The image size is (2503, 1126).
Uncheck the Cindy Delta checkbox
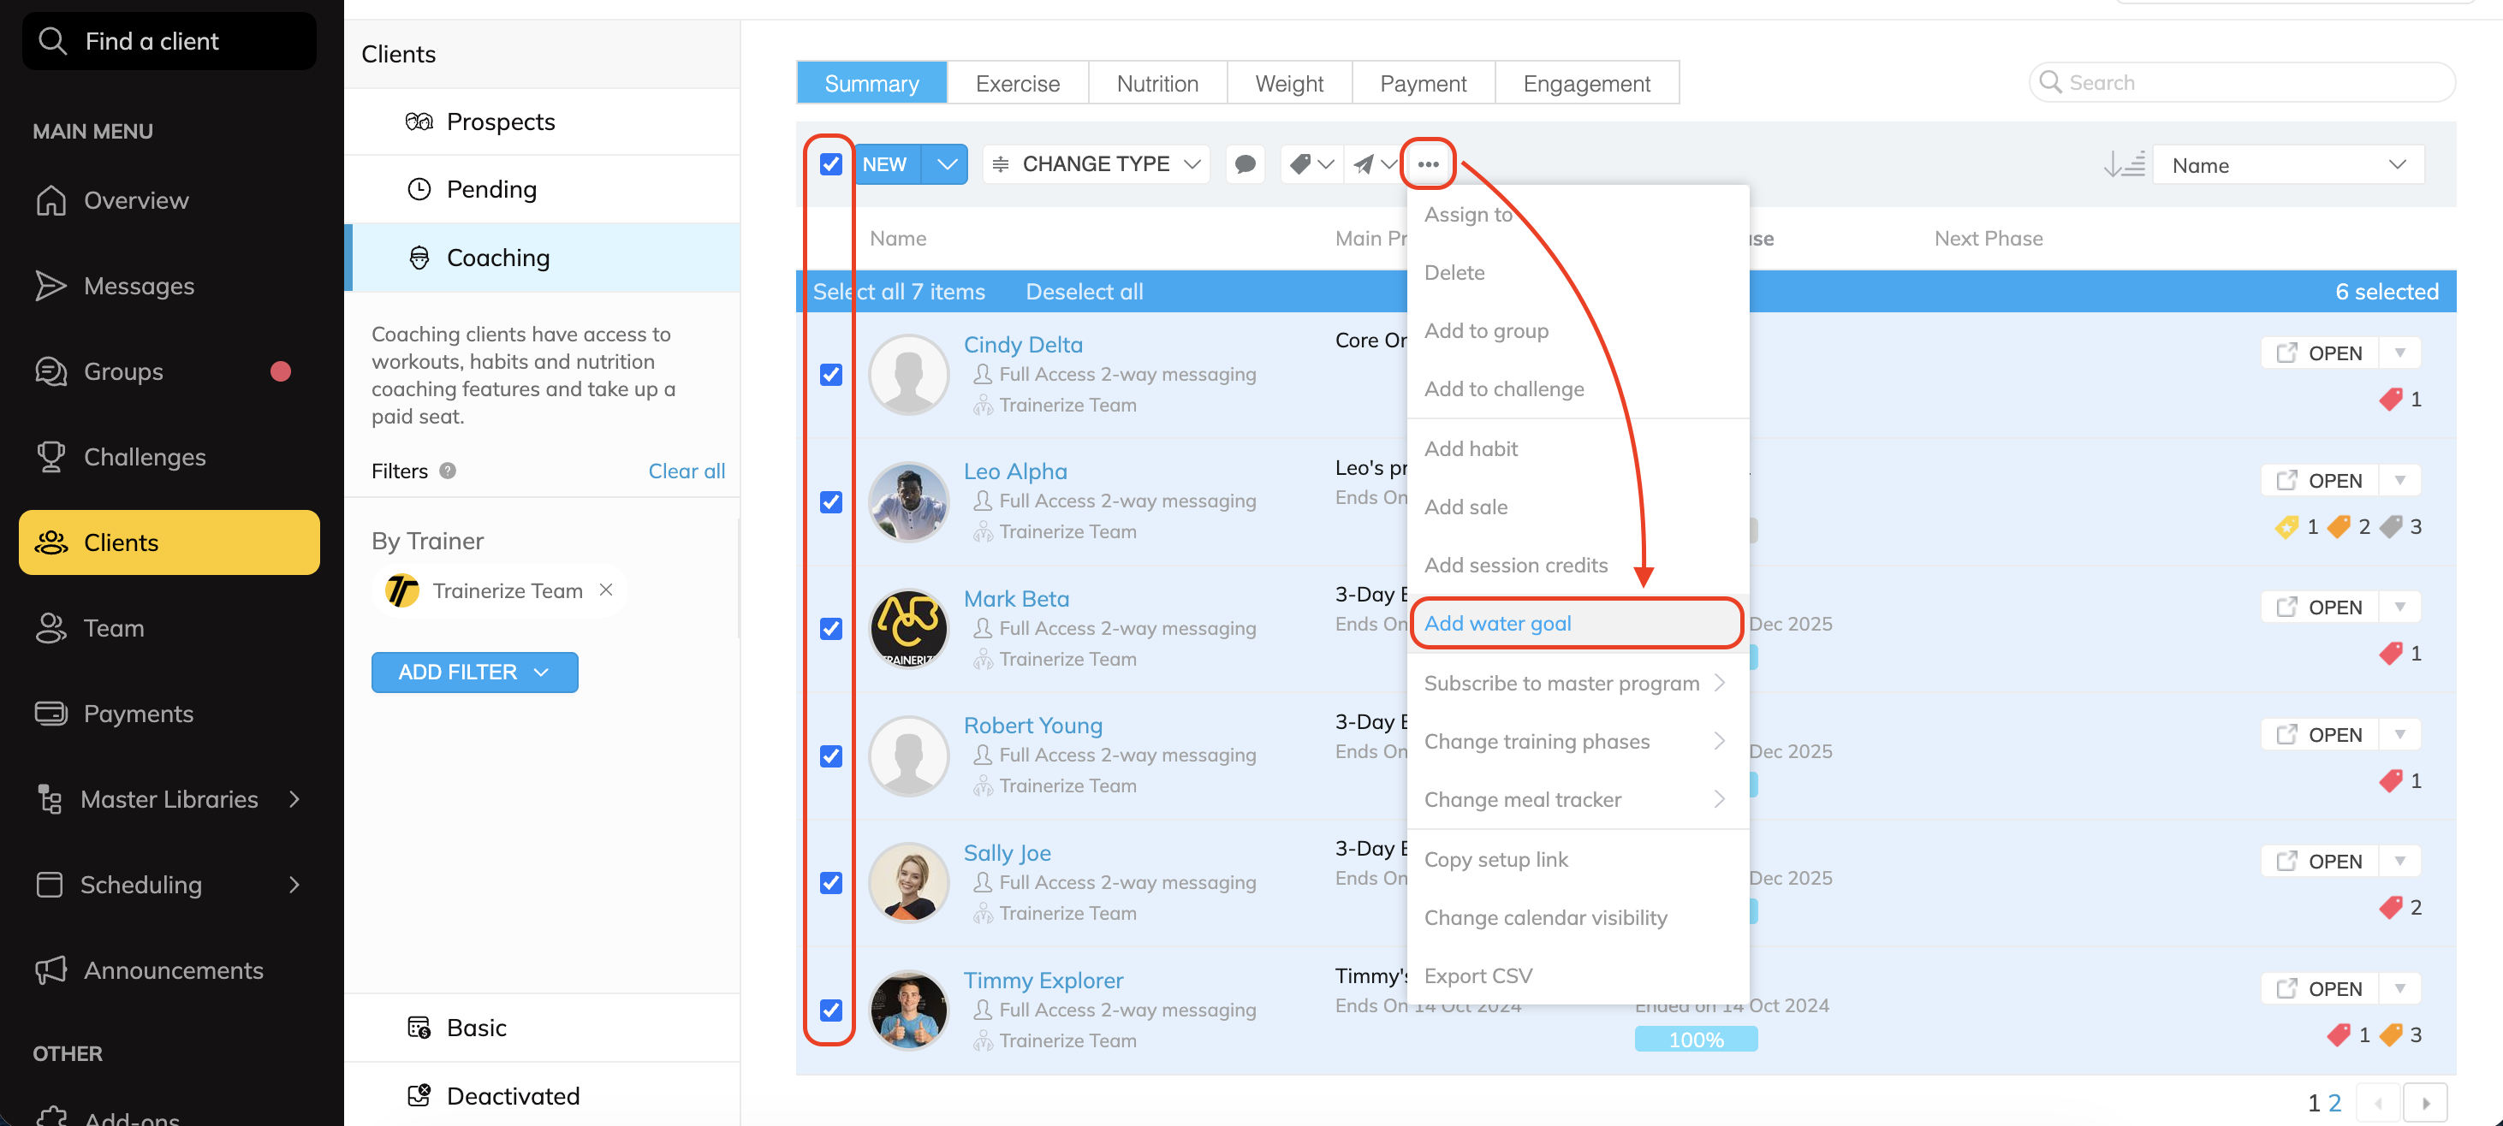(x=831, y=374)
